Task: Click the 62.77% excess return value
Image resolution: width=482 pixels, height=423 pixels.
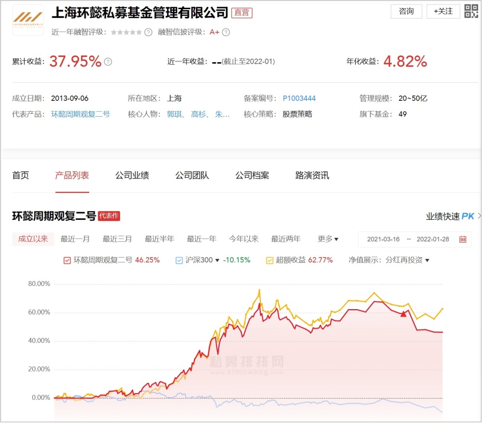Action: [x=321, y=260]
